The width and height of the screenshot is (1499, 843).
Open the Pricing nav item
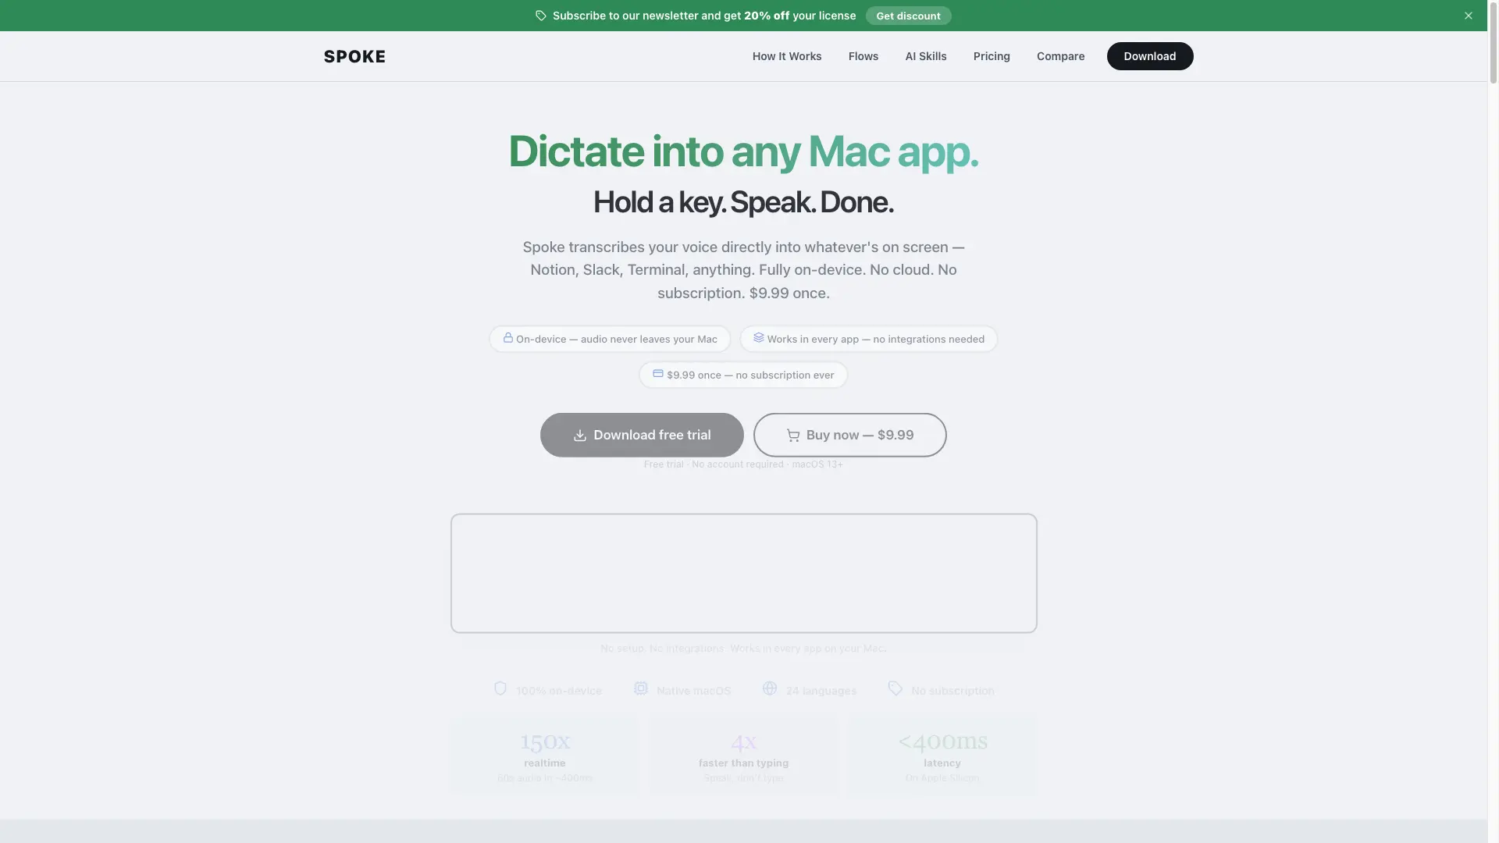992,56
